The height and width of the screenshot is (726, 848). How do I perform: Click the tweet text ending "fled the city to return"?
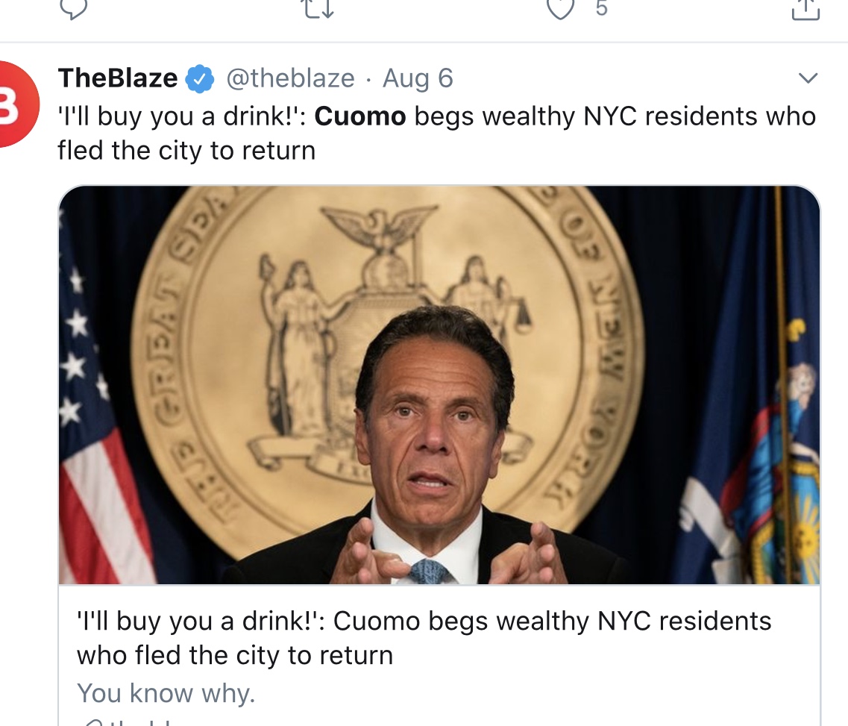coord(186,151)
